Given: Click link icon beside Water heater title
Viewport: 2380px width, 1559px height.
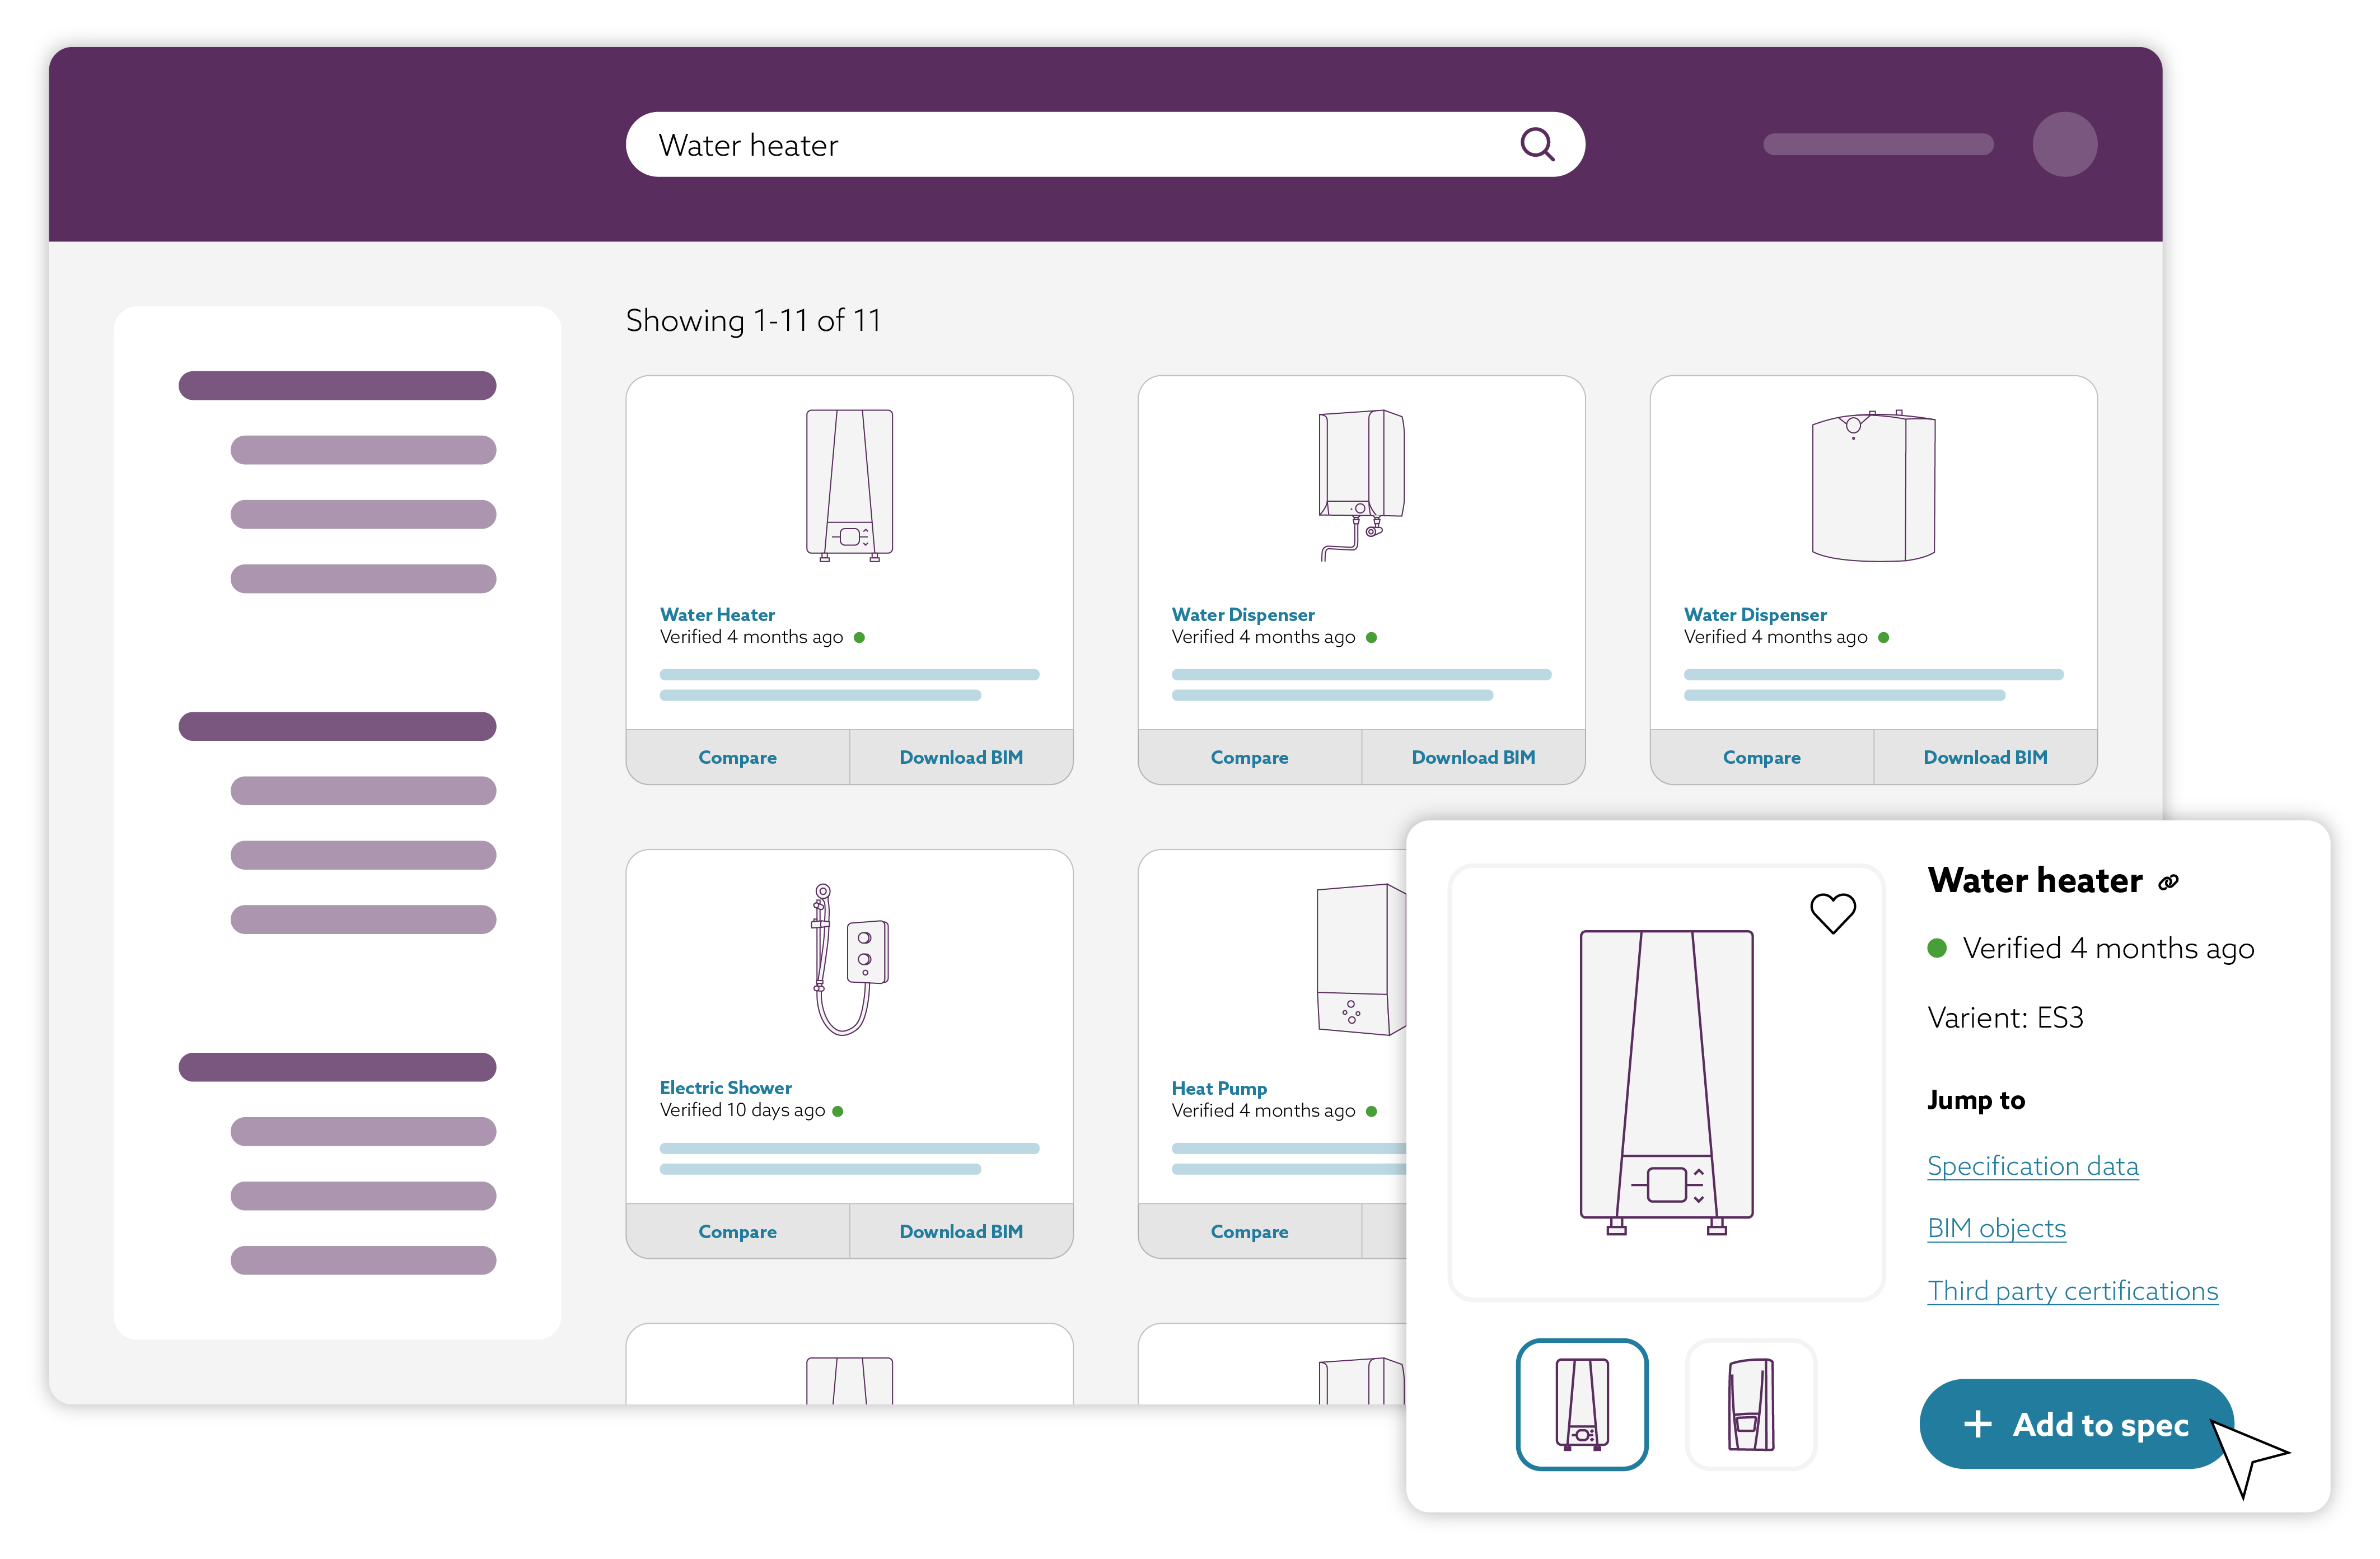Looking at the screenshot, I should 2167,882.
